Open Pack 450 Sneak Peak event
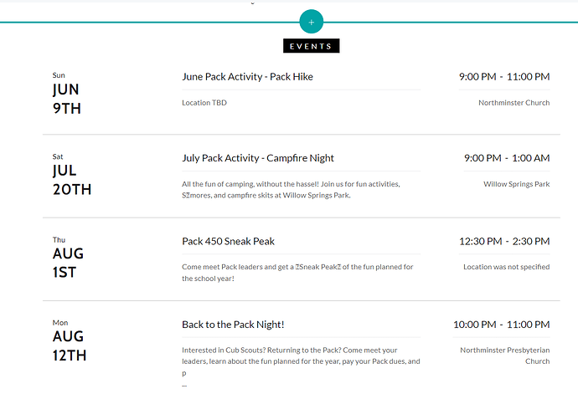The image size is (578, 394). pyautogui.click(x=228, y=241)
